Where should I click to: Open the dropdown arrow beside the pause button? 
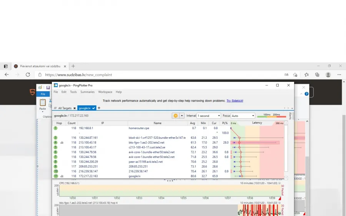pos(182,116)
